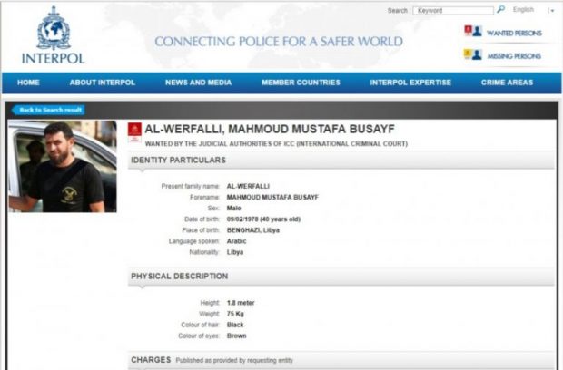
Task: Click the red notice icon beside Al-Werfalli
Action: coord(134,132)
